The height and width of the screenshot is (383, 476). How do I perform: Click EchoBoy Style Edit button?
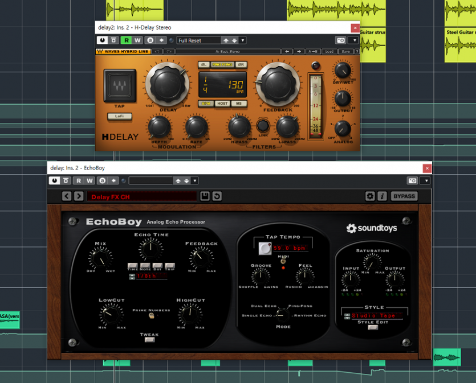point(373,327)
